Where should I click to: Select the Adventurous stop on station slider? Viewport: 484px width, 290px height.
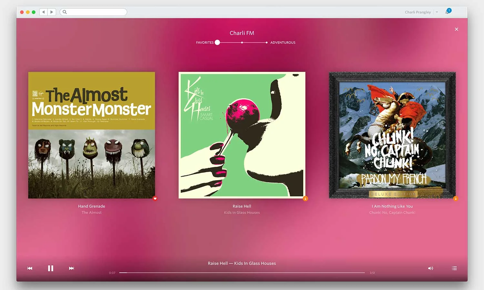point(267,43)
